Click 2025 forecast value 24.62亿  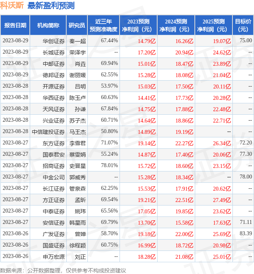[x=222, y=52]
